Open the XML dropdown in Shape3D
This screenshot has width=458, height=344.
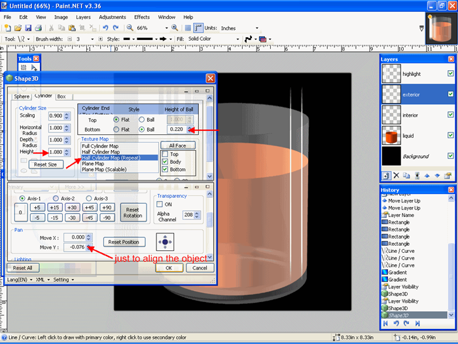point(43,280)
